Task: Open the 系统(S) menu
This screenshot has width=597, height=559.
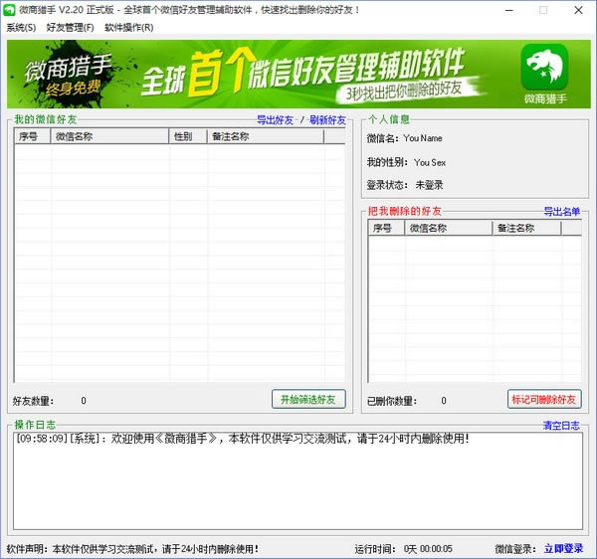Action: click(x=21, y=28)
